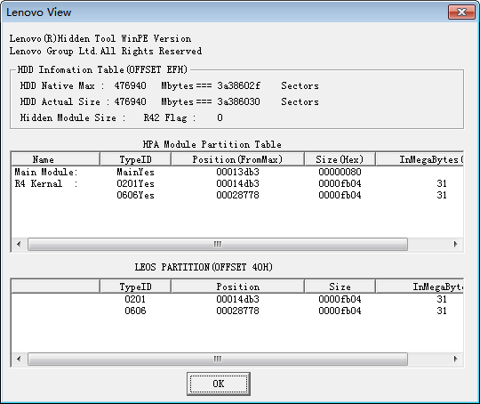Click the Name column header in HPA table
480x404 pixels.
click(x=55, y=159)
